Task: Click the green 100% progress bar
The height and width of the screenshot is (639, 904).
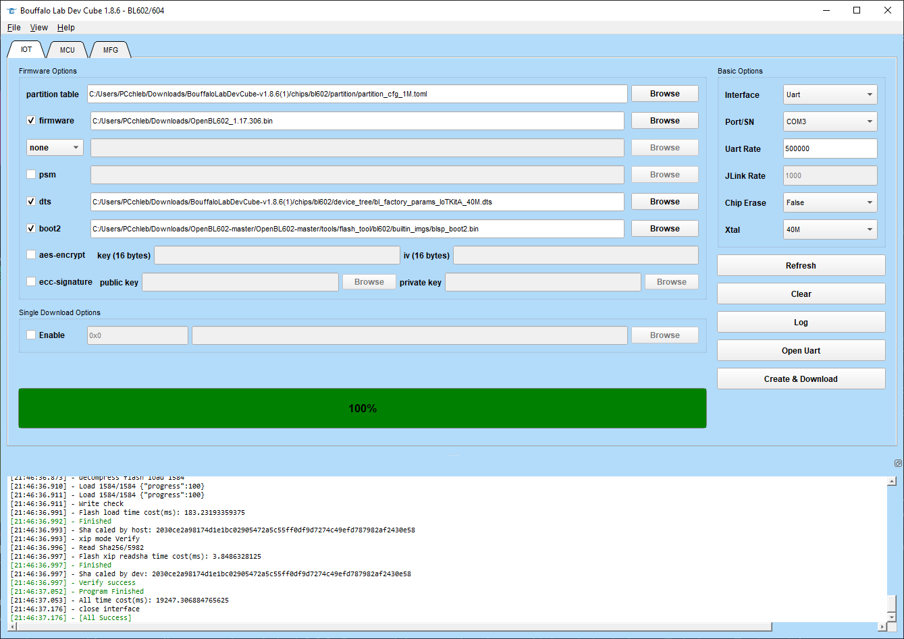Action: tap(363, 408)
